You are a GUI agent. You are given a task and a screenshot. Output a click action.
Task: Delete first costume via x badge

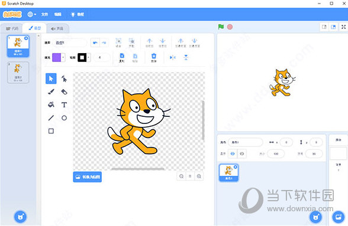click(x=26, y=38)
